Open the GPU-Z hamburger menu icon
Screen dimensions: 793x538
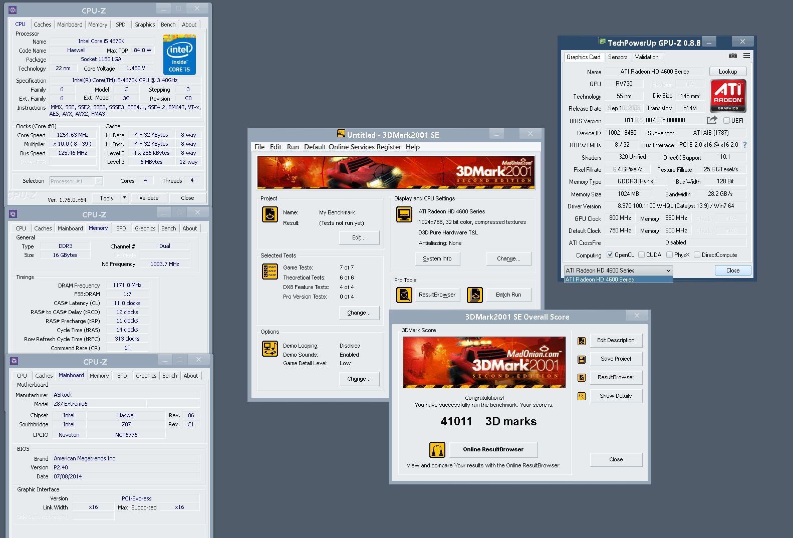coord(746,56)
